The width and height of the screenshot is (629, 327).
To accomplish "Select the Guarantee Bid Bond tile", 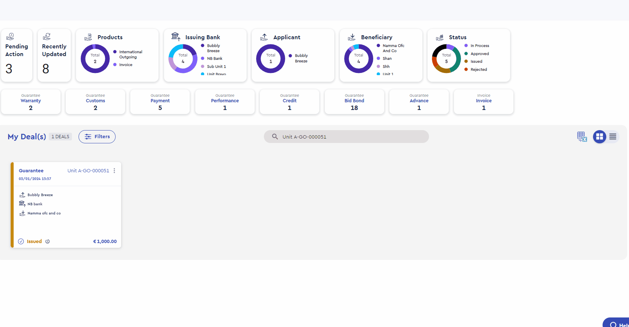I will pos(355,102).
